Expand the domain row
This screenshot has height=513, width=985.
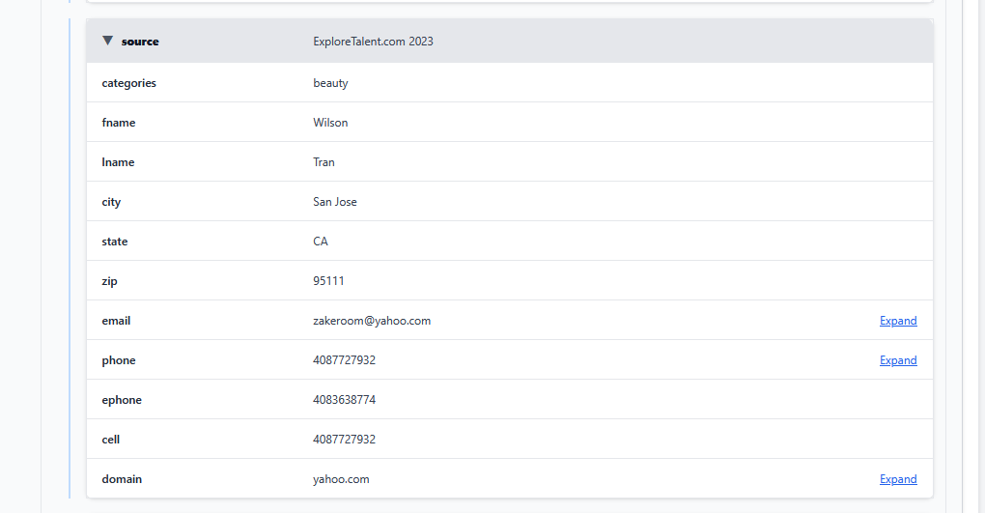897,479
